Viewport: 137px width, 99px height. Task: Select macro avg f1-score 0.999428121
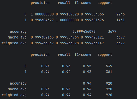point(92,37)
